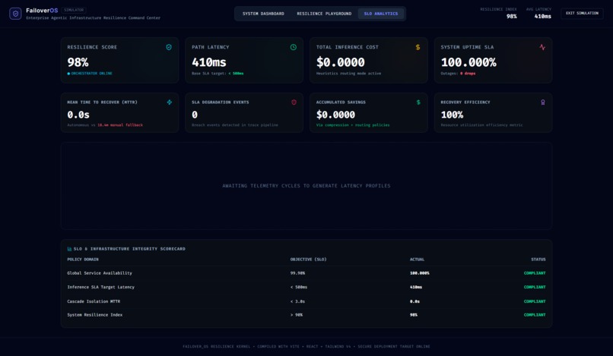Image resolution: width=613 pixels, height=356 pixels.
Task: Click the Objective (SLO) column header
Action: point(309,259)
